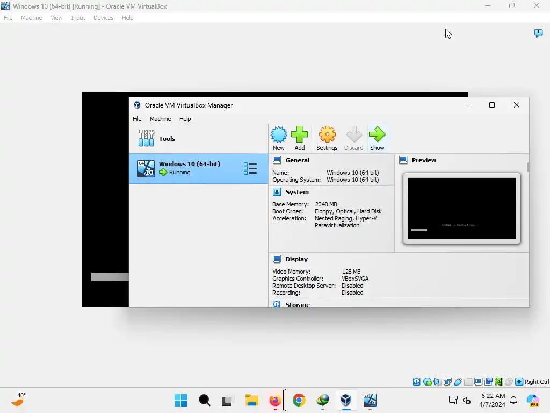Click the Add machine green plus icon
Image resolution: width=550 pixels, height=413 pixels.
coord(300,138)
